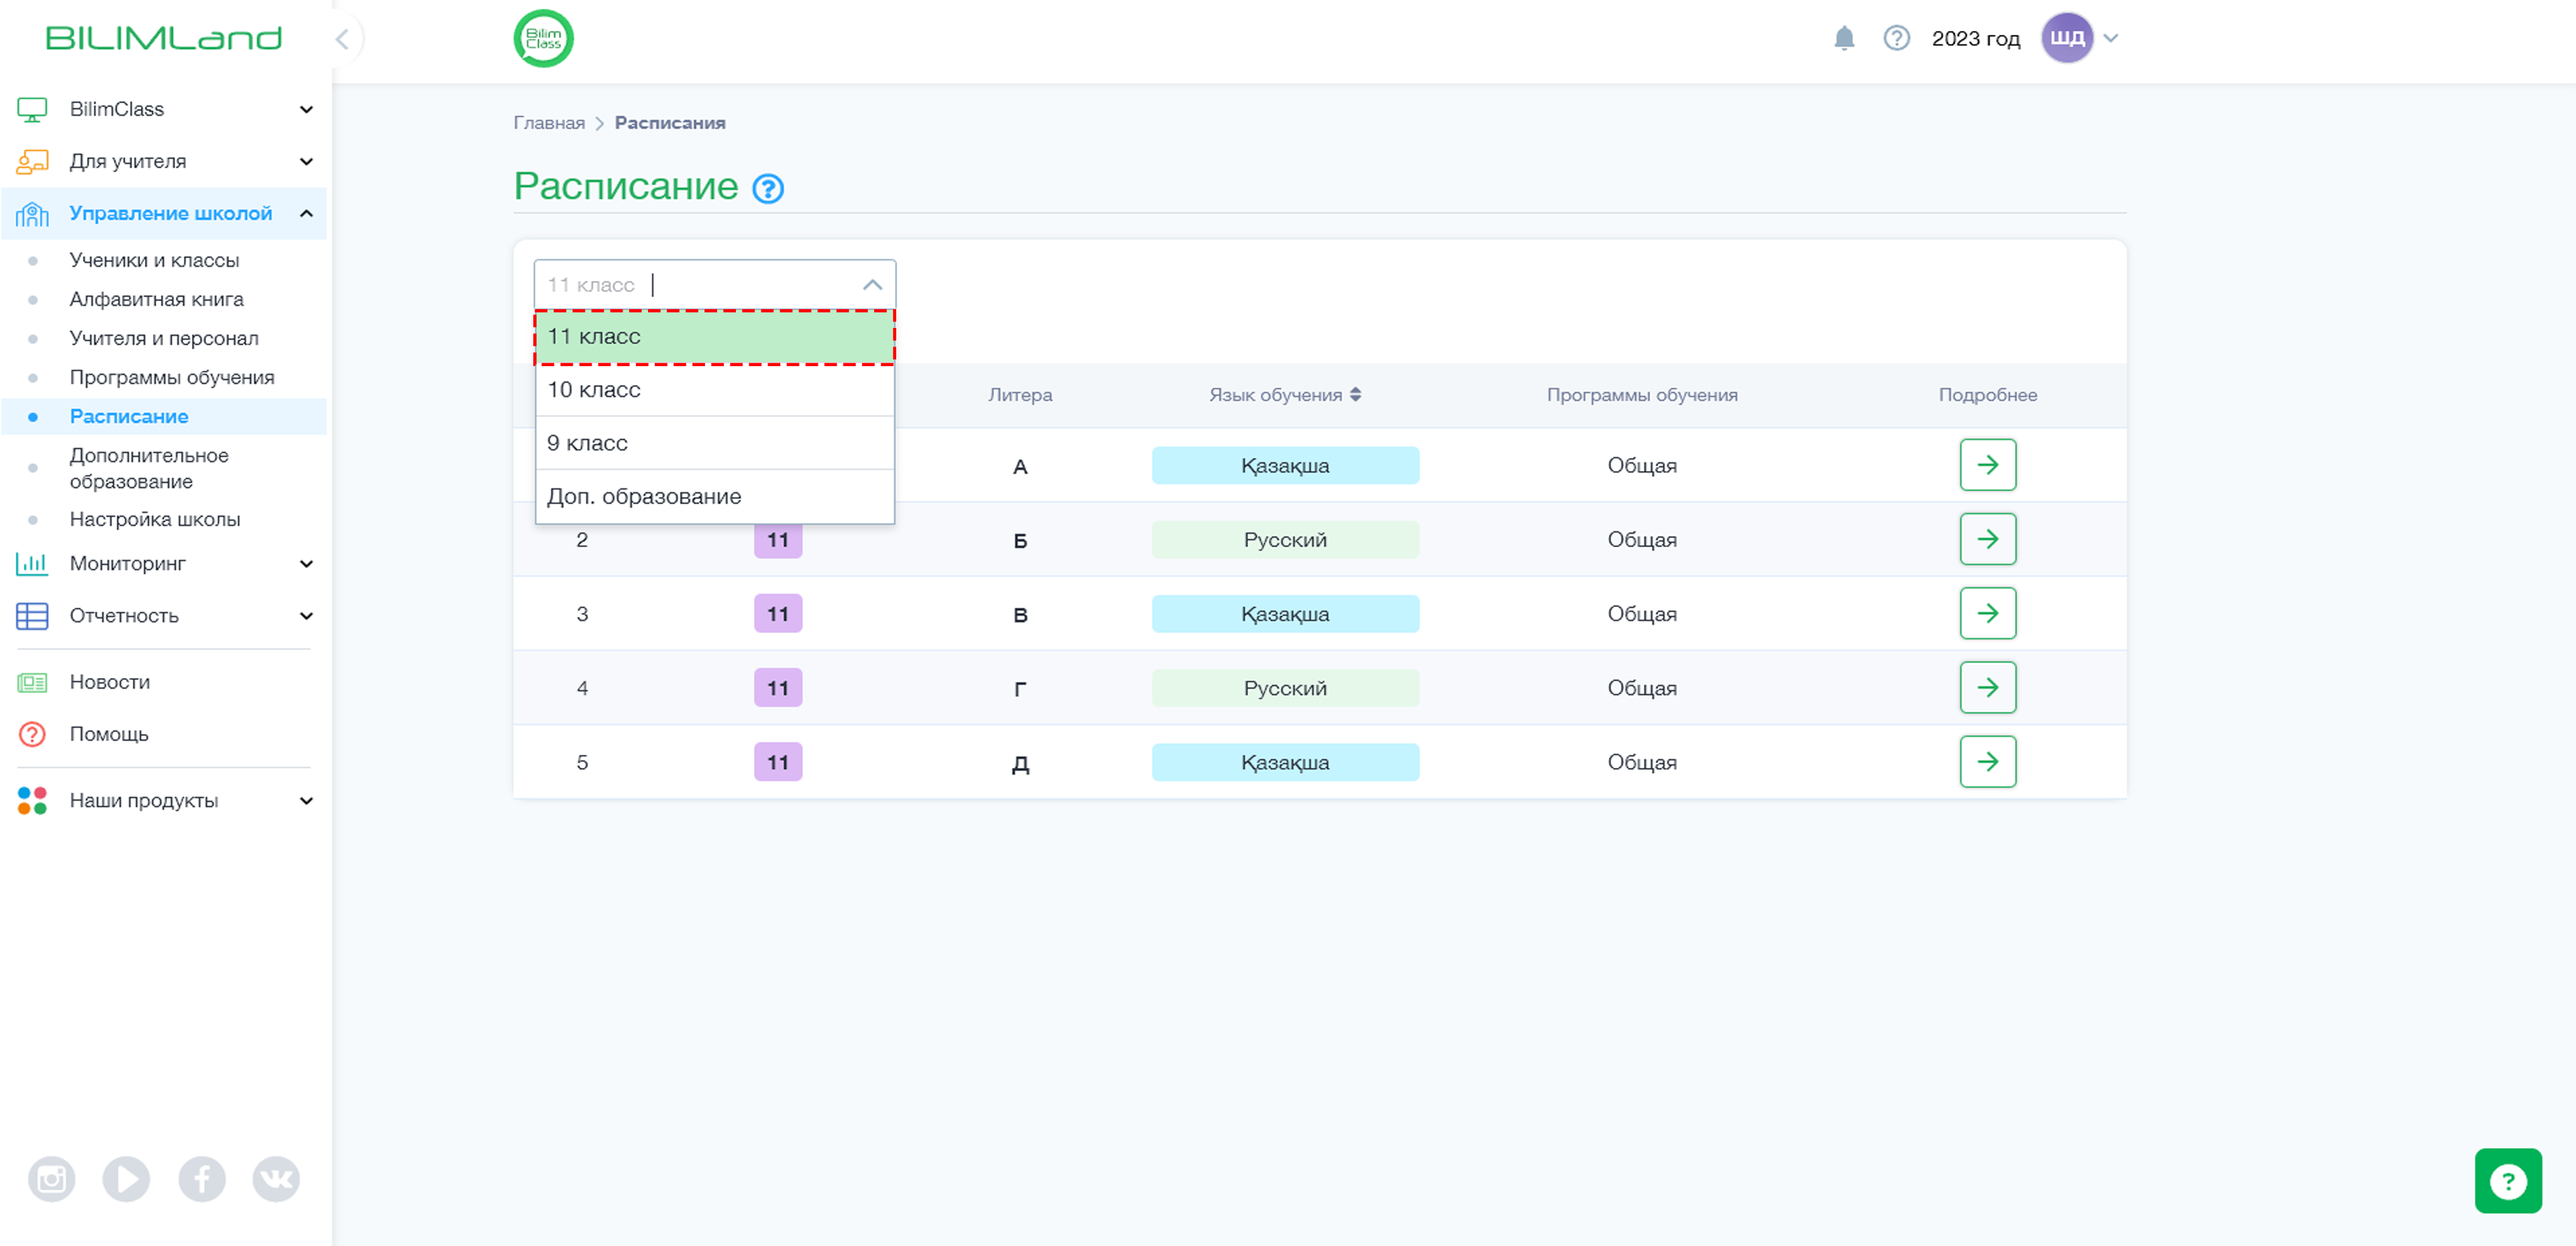Screen dimensions: 2576x1246
Task: Open Настройка школы menu item
Action: click(x=154, y=519)
